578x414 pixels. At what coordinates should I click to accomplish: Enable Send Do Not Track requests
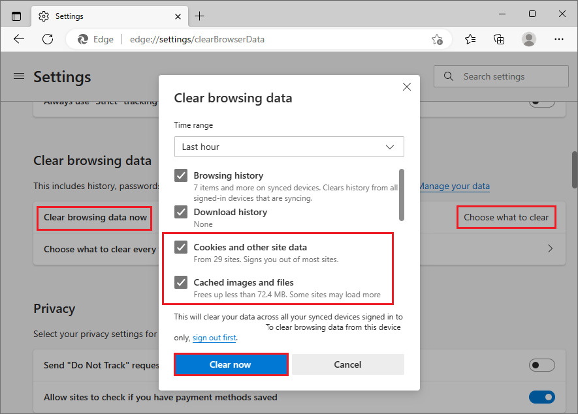[x=541, y=365]
